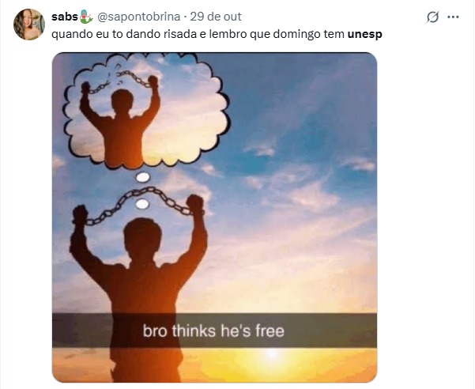The height and width of the screenshot is (389, 475).
Task: Click the word domingo in the tweet
Action: (289, 35)
